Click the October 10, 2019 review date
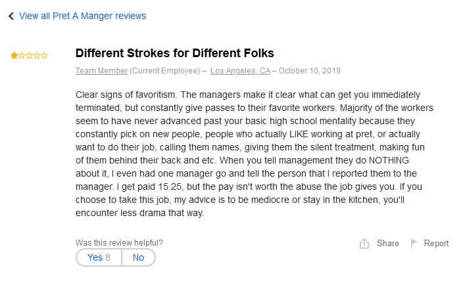 tap(309, 71)
